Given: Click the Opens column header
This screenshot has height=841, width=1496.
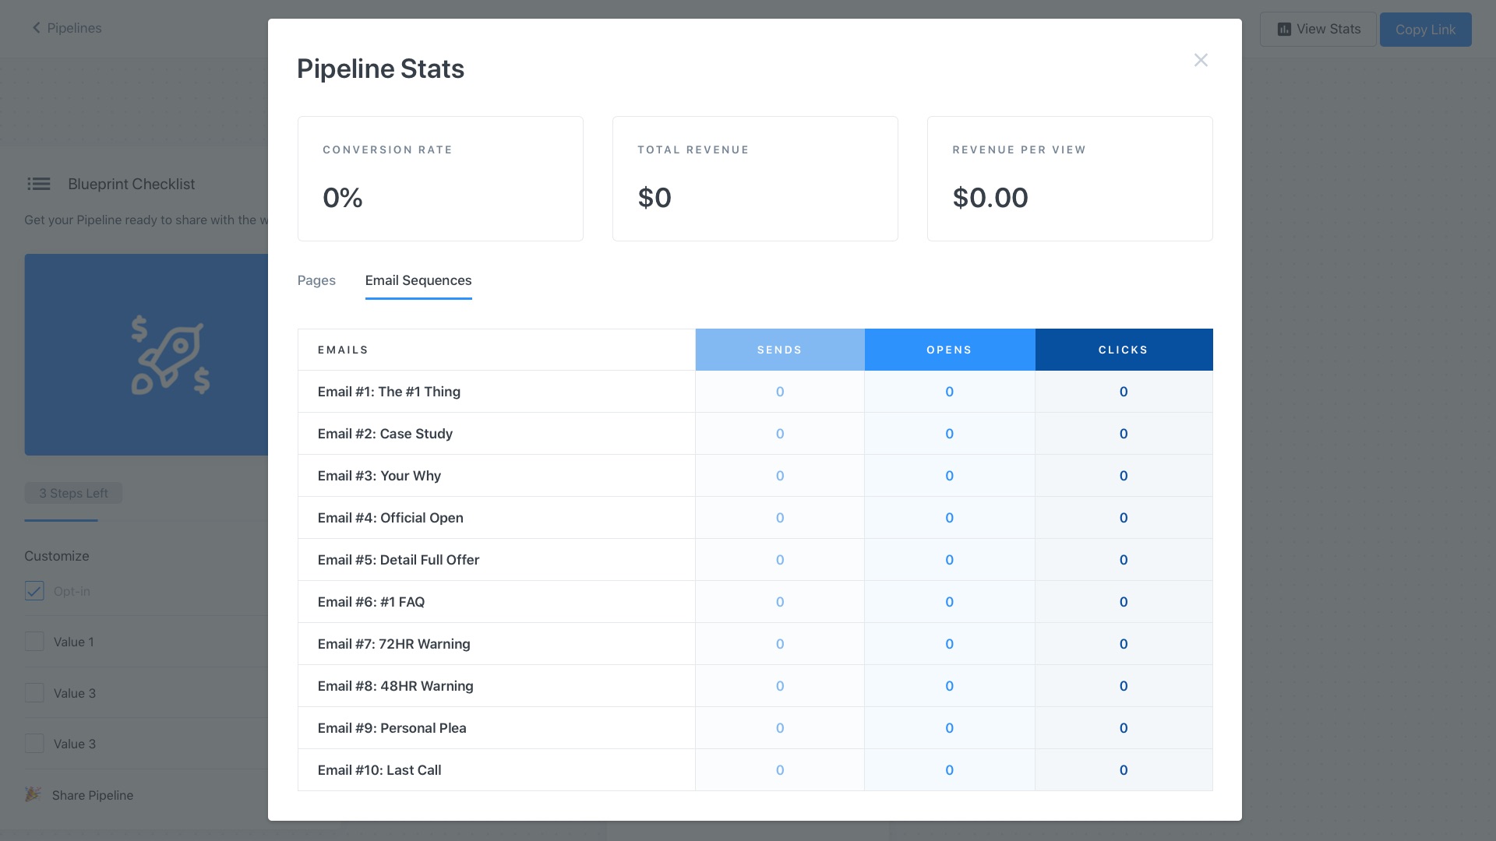Looking at the screenshot, I should coord(949,350).
